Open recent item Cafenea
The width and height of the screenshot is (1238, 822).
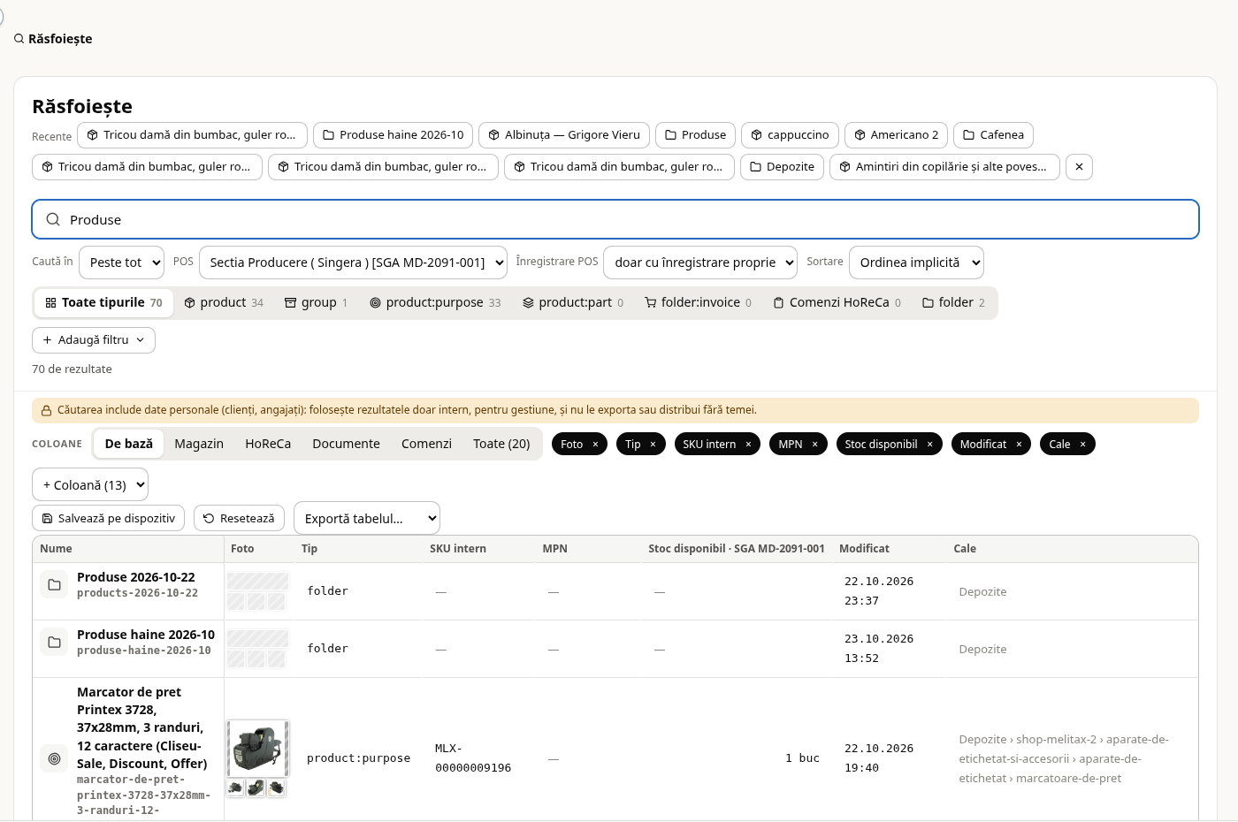point(993,135)
